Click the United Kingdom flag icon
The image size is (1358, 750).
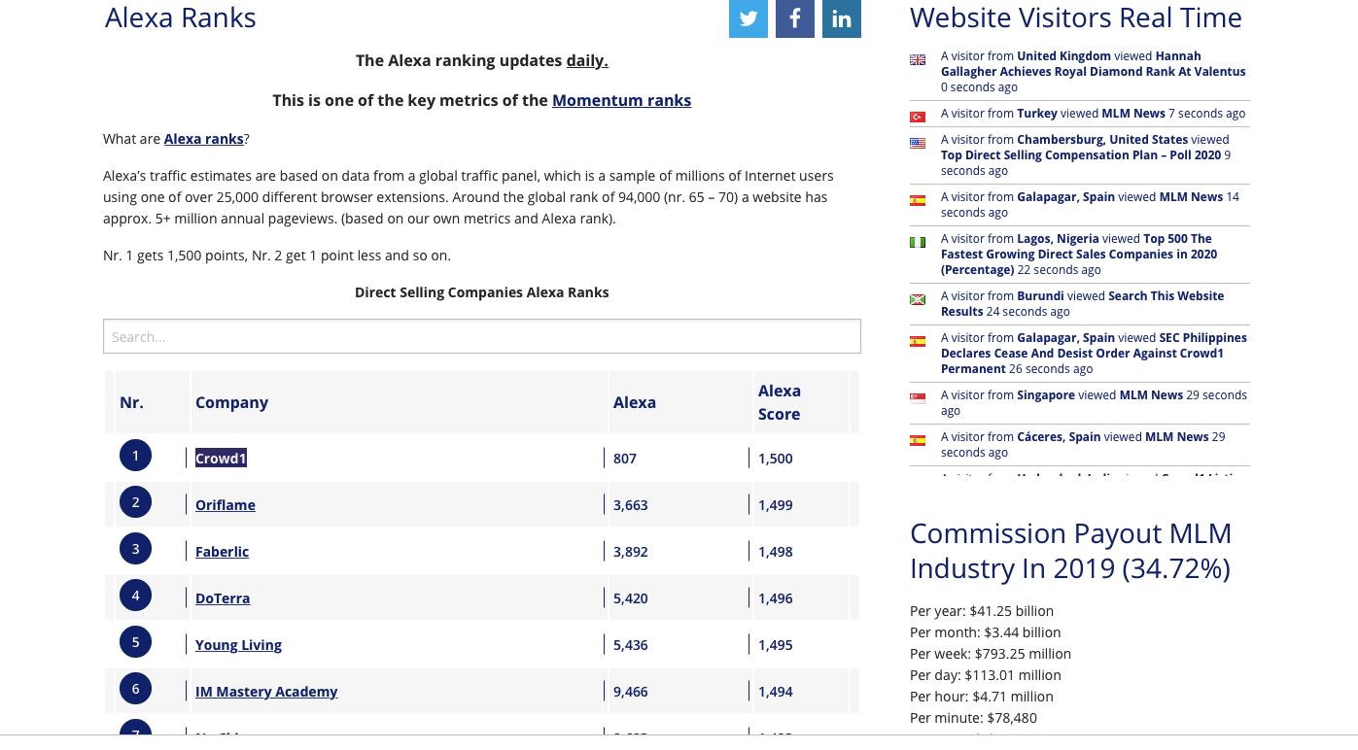918,60
